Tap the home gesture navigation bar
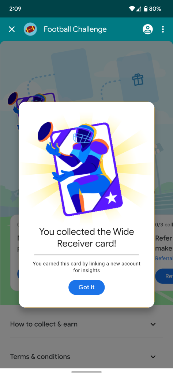The width and height of the screenshot is (173, 375). coord(86,372)
